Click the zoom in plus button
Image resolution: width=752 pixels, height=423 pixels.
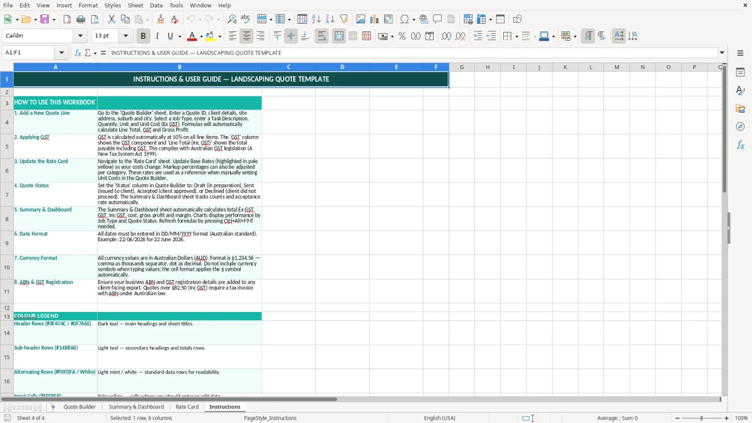point(727,418)
